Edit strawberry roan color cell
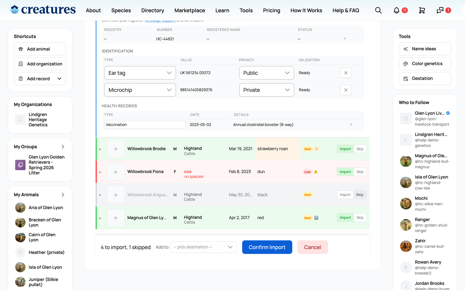Image resolution: width=465 pixels, height=290 pixels. pyautogui.click(x=278, y=149)
